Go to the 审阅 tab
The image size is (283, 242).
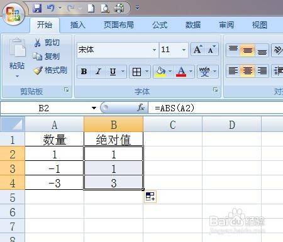tap(226, 25)
